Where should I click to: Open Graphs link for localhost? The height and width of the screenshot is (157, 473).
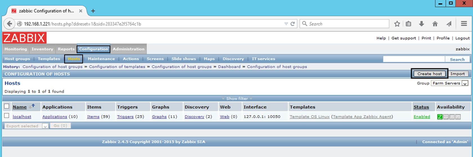(159, 117)
